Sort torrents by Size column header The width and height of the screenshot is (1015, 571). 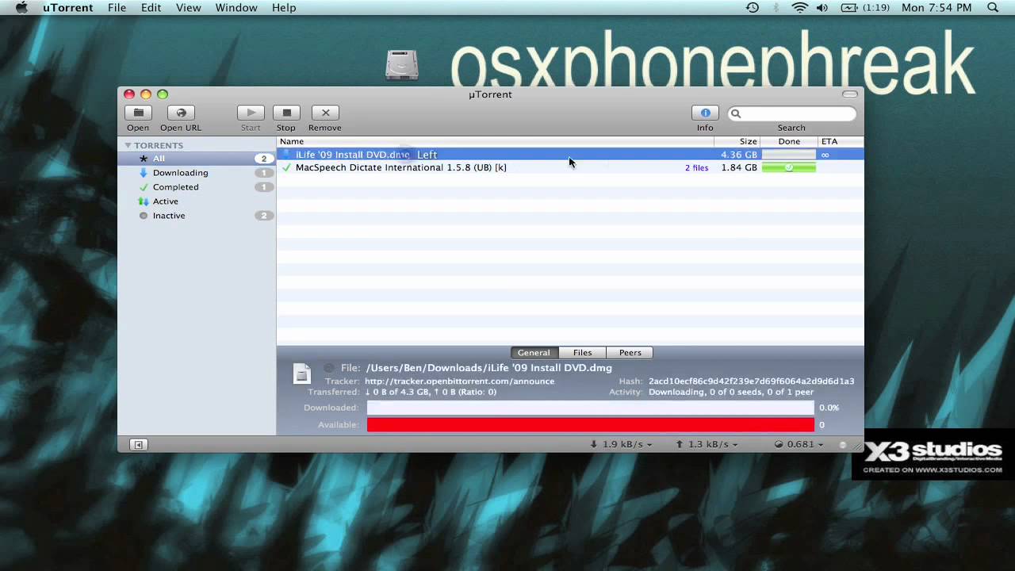pyautogui.click(x=737, y=141)
